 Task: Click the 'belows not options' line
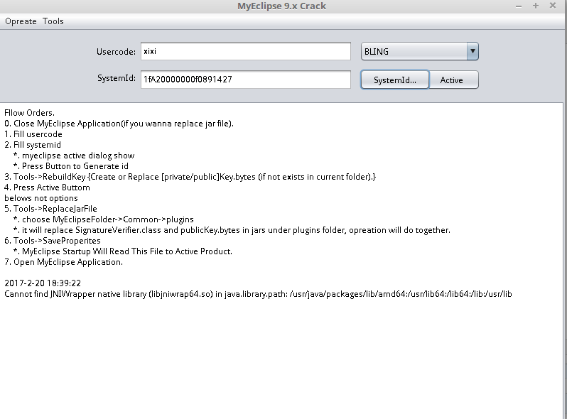41,198
